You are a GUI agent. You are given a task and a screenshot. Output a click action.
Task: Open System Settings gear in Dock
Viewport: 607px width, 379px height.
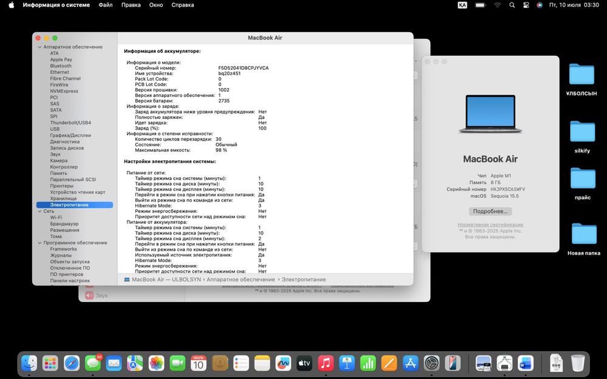click(x=431, y=363)
